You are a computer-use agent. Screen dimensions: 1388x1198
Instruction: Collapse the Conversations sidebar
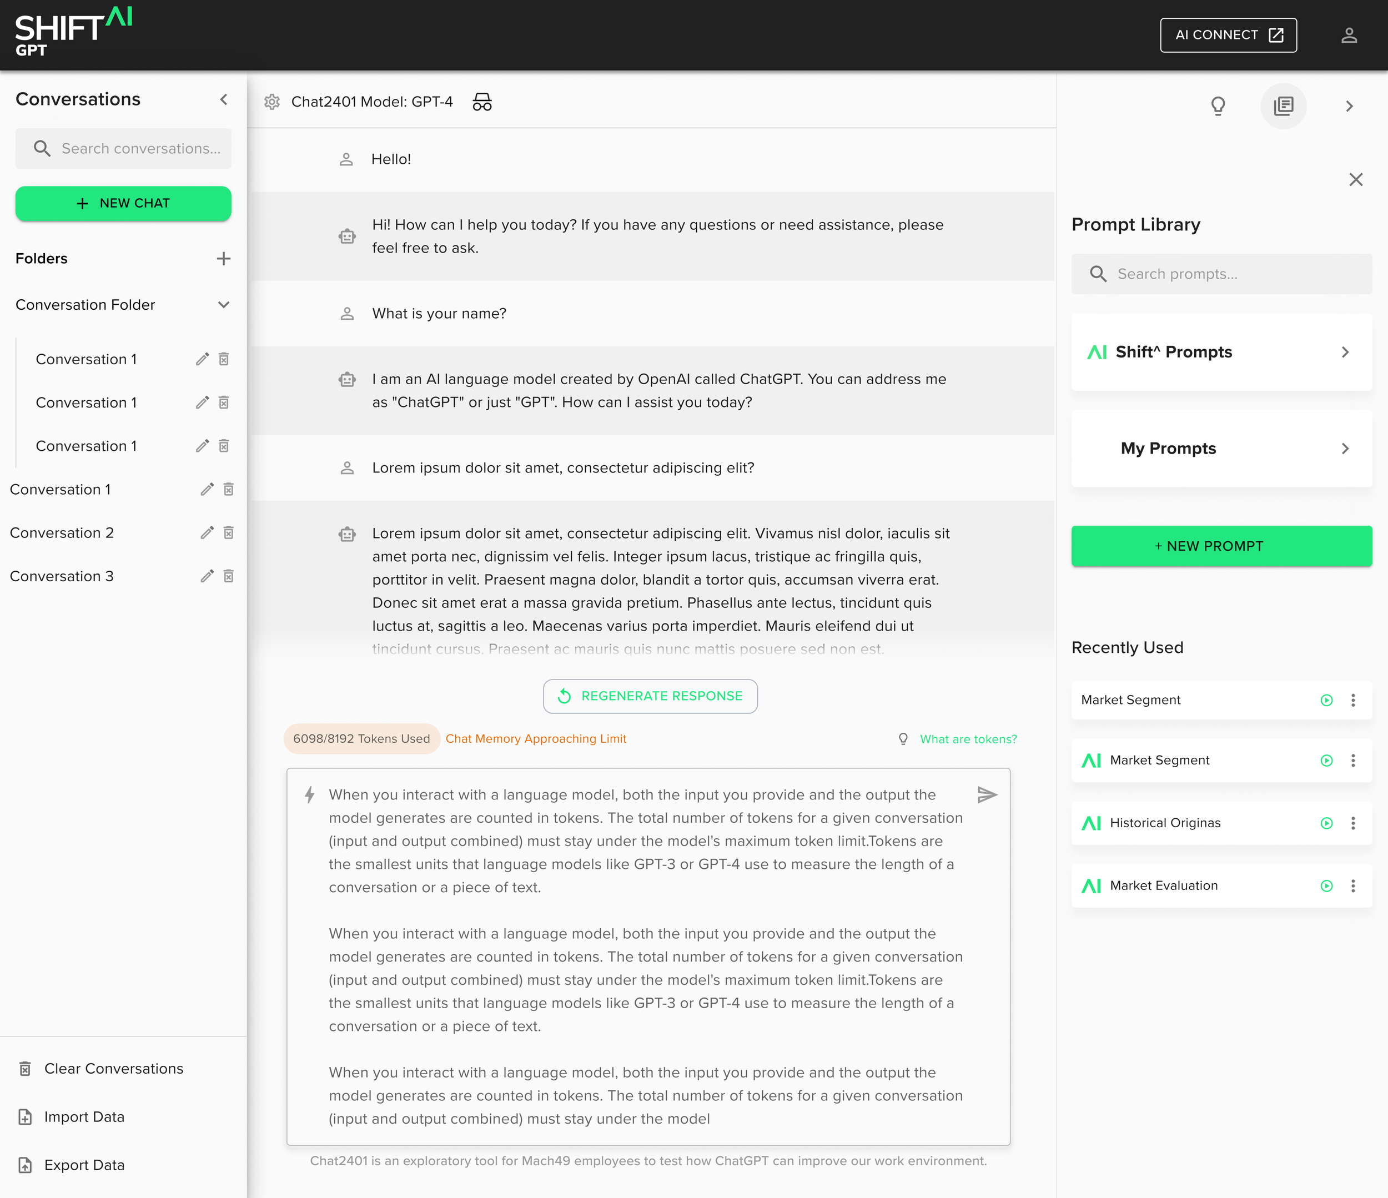pos(224,99)
